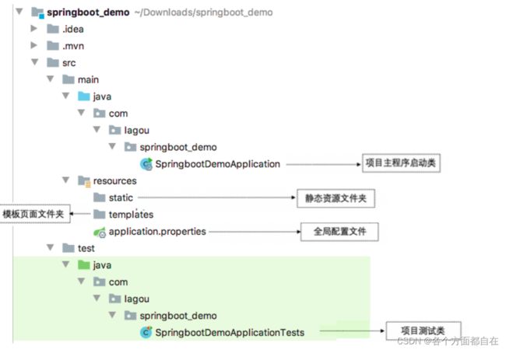Image resolution: width=506 pixels, height=350 pixels.
Task: Click the templates folder icon
Action: 100,215
